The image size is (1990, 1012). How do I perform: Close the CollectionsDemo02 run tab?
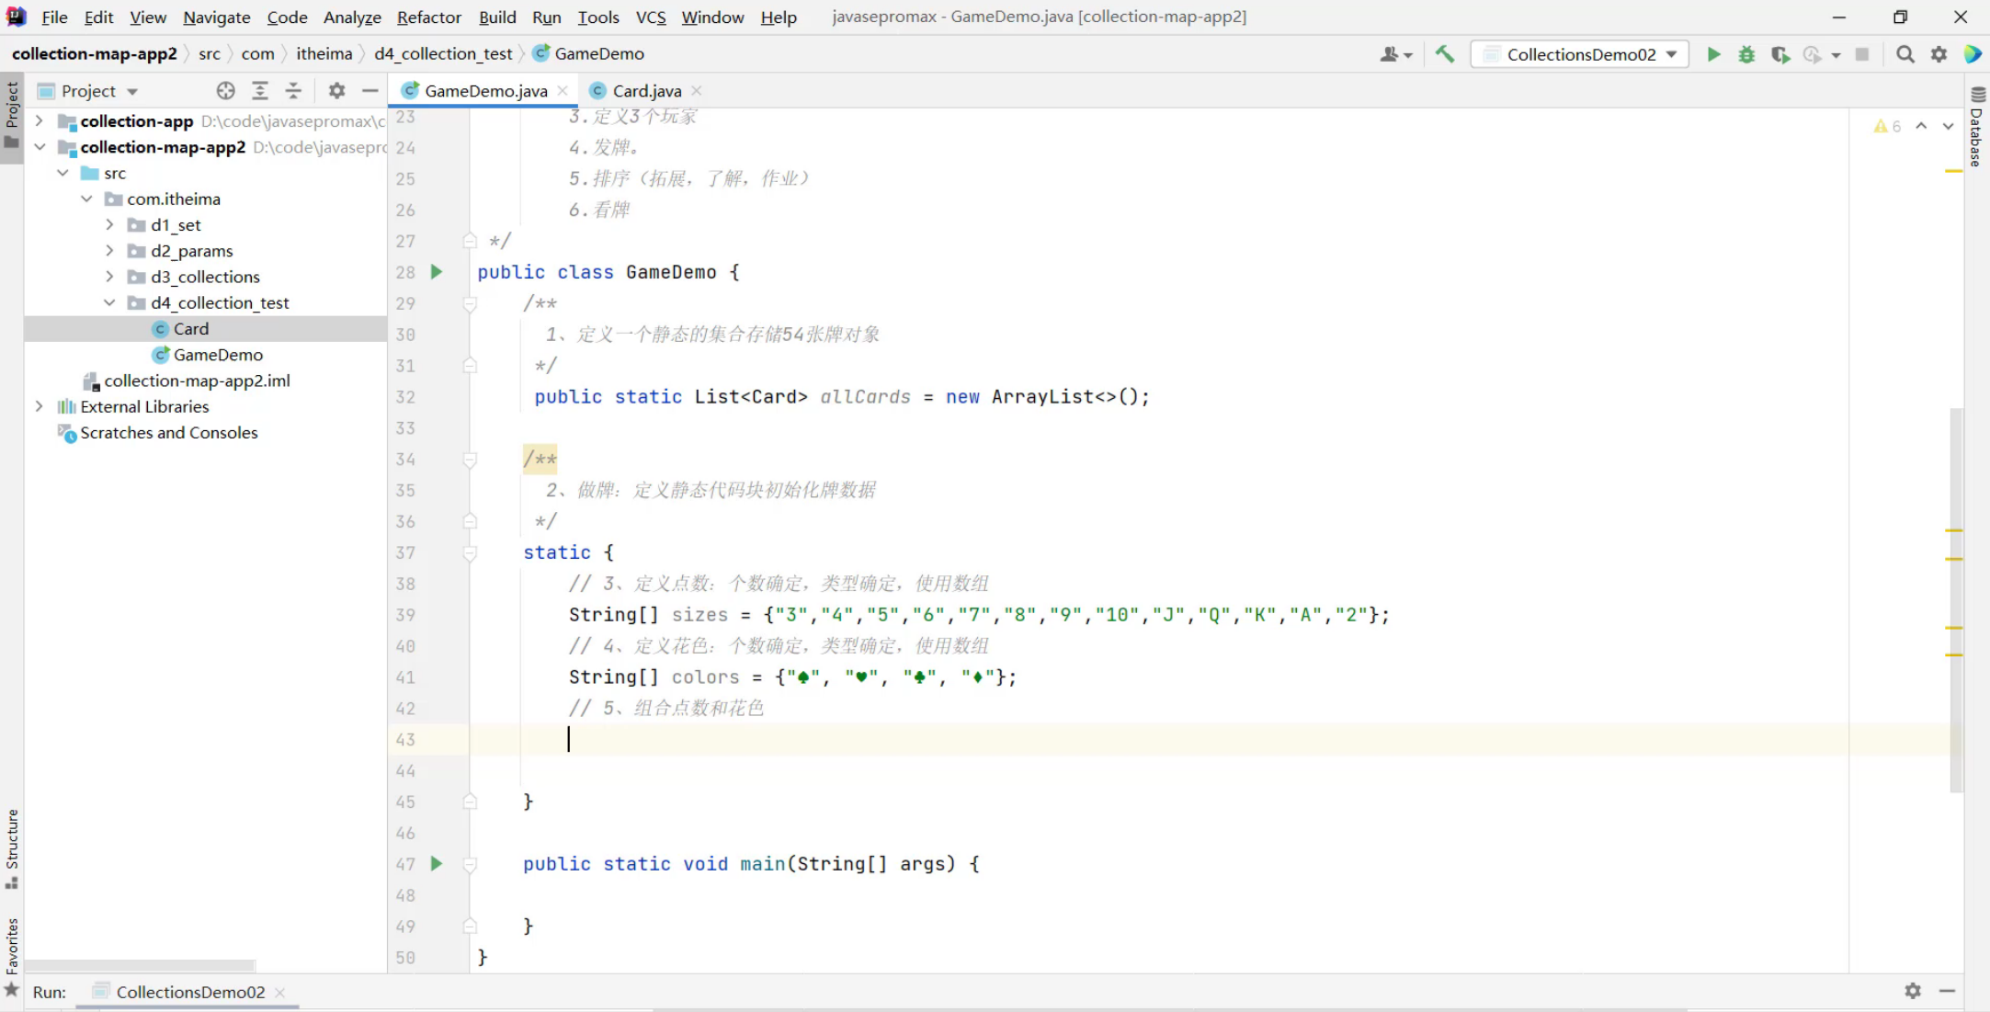click(280, 992)
